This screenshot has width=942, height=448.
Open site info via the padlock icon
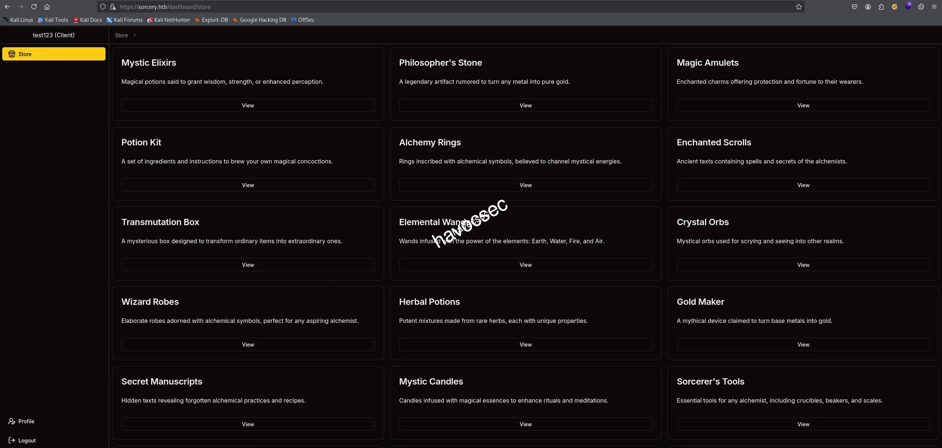pyautogui.click(x=113, y=7)
